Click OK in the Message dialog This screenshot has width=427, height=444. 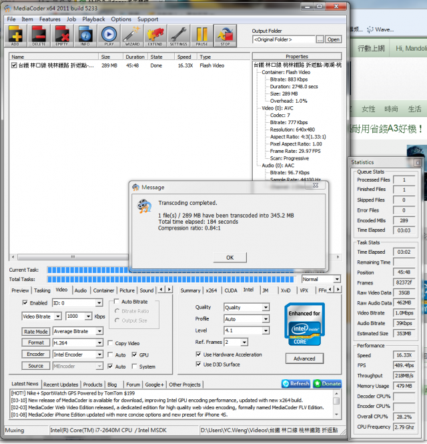pos(230,258)
